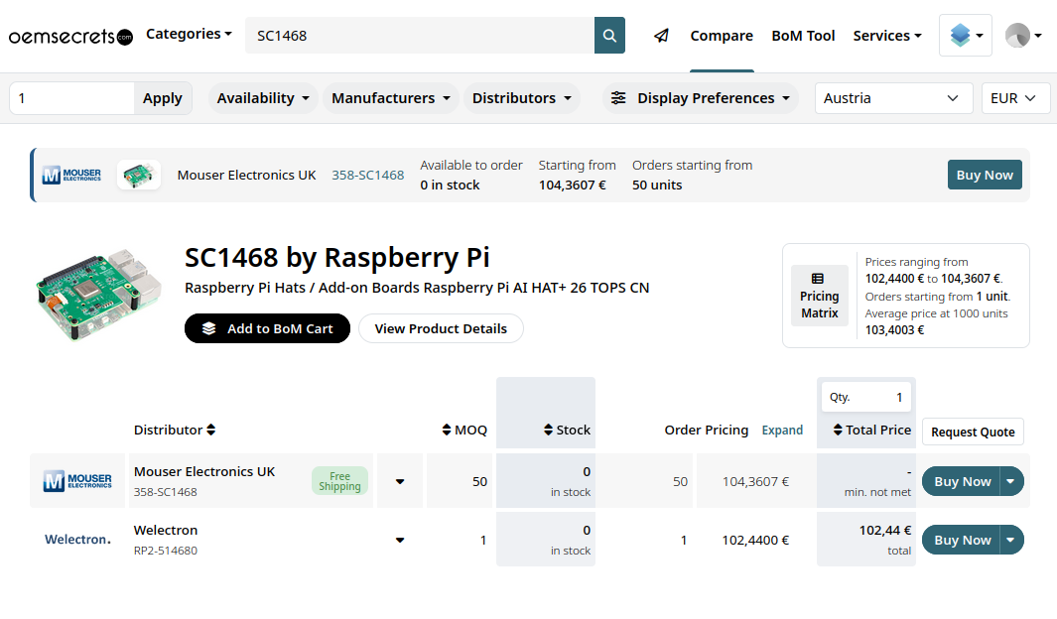
Task: Open the Austria country selector
Action: (x=893, y=98)
